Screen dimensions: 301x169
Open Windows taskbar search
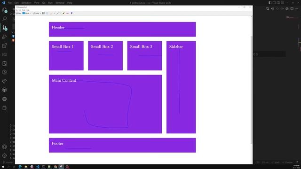coord(8,167)
